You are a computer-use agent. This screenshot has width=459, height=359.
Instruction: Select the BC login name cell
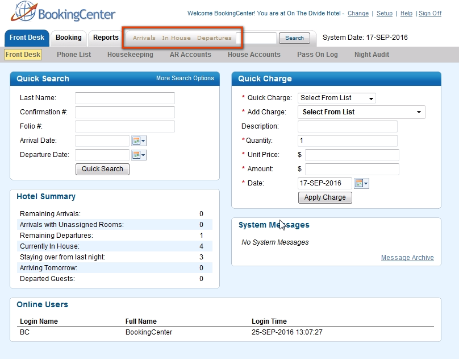(24, 332)
